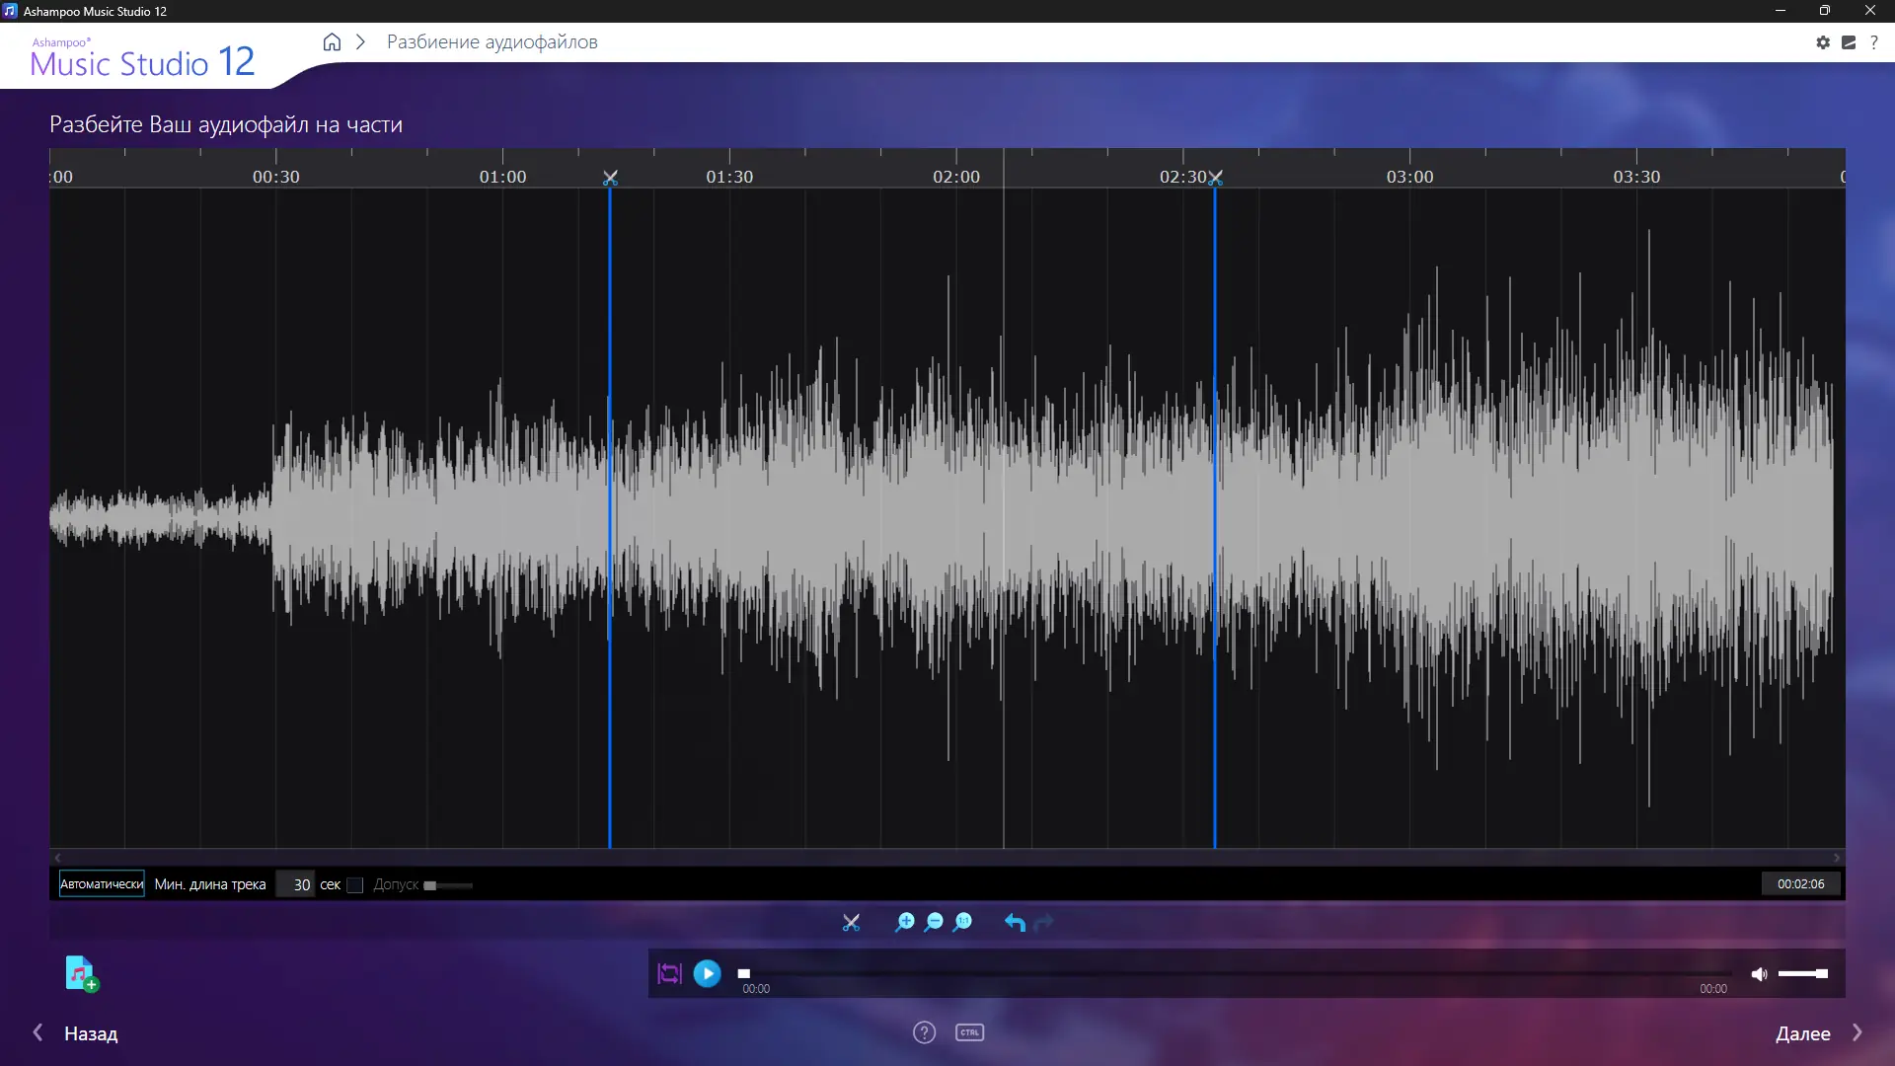
Task: Open keyboard shortcuts CTRL icon
Action: [969, 1032]
